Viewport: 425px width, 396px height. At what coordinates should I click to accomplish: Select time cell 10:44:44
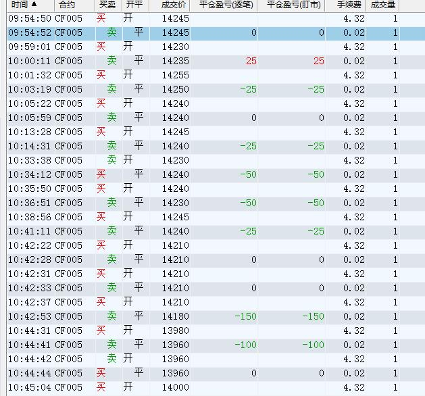30,373
